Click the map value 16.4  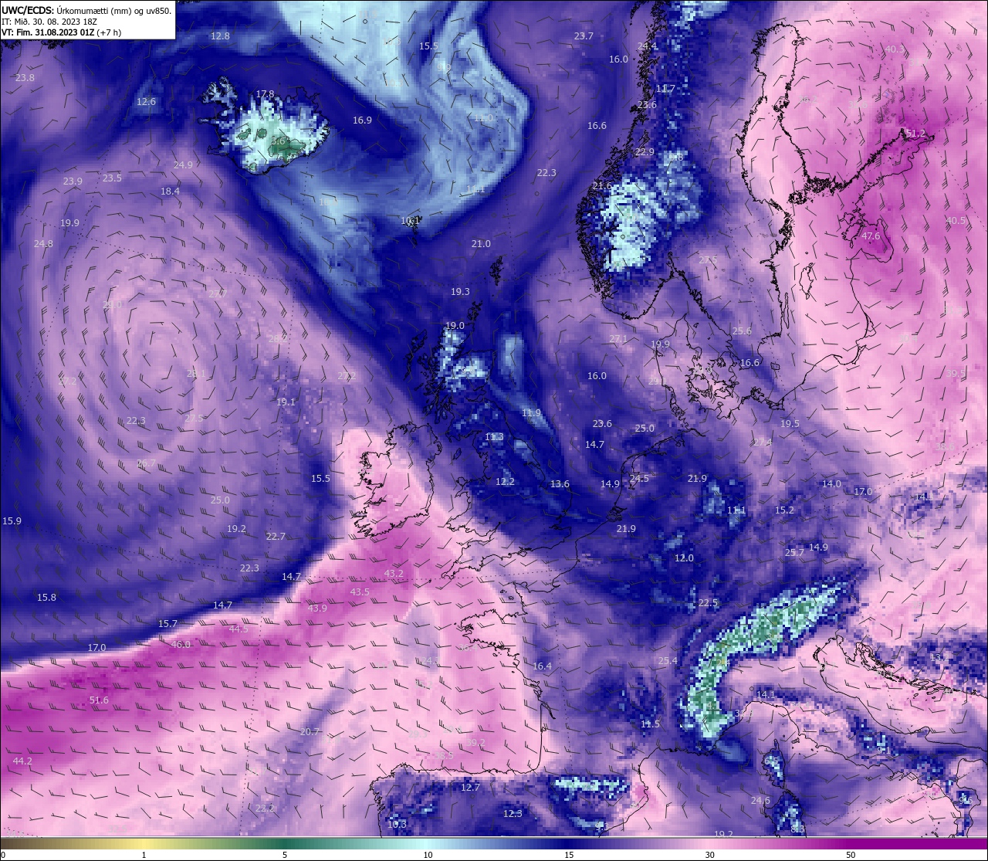coord(542,666)
